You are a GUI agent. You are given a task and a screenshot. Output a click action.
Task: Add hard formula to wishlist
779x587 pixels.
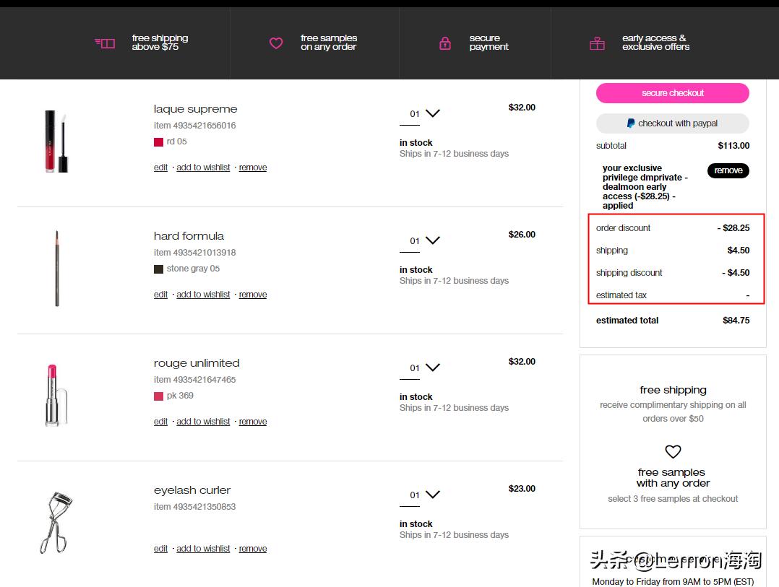(203, 295)
